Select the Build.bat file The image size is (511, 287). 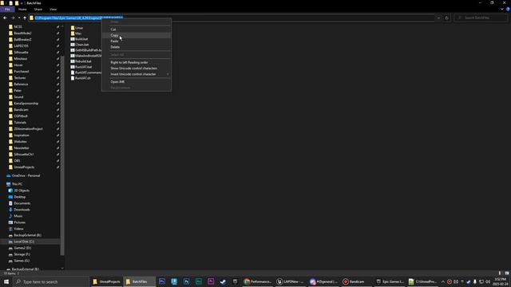tap(79, 39)
